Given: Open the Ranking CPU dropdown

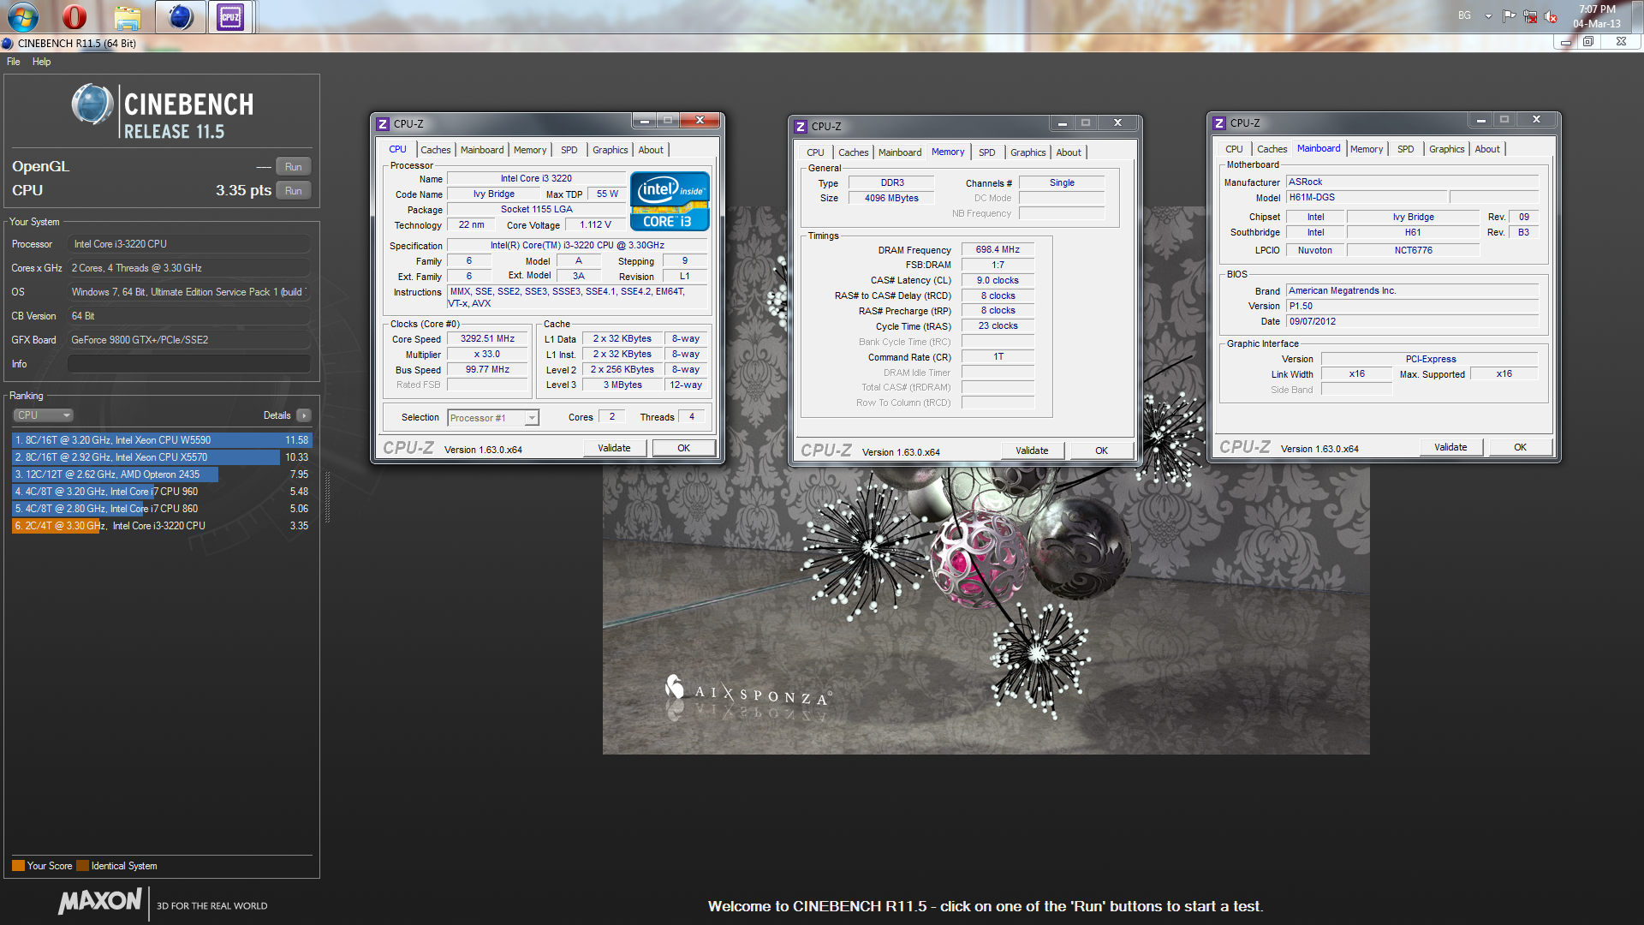Looking at the screenshot, I should coord(43,415).
